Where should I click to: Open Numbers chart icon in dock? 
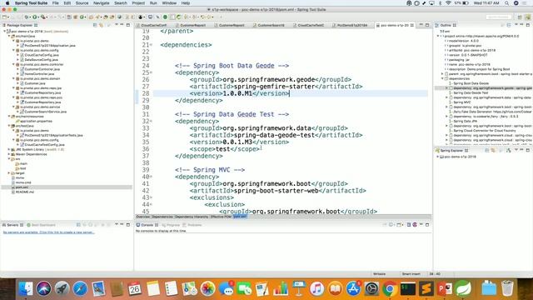click(281, 289)
